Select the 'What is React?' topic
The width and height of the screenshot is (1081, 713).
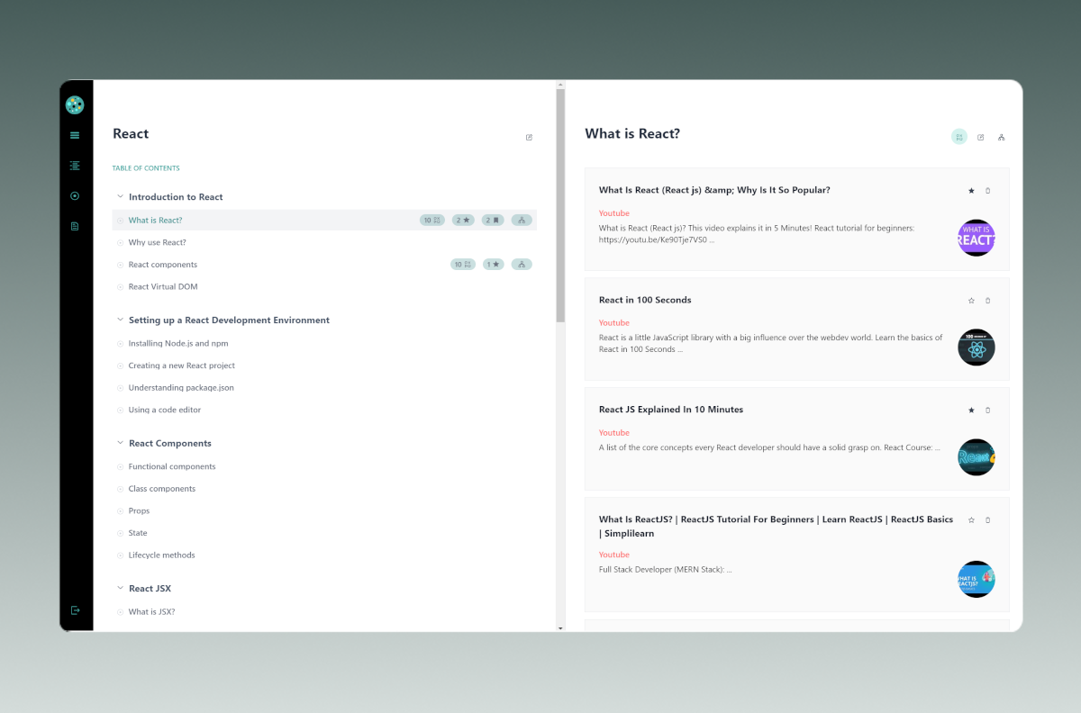[x=155, y=220]
